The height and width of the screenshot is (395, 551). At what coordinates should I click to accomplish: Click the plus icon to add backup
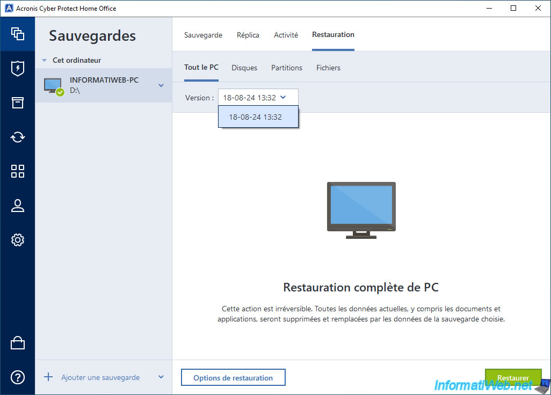48,377
